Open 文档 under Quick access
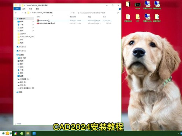 click(x=22, y=28)
